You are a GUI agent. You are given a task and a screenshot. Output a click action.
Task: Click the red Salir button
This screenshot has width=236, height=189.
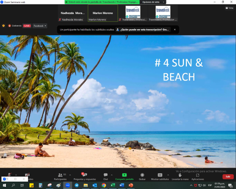228,177
